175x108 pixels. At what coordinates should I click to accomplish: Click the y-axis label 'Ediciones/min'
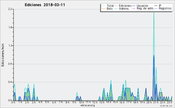(x=3, y=55)
